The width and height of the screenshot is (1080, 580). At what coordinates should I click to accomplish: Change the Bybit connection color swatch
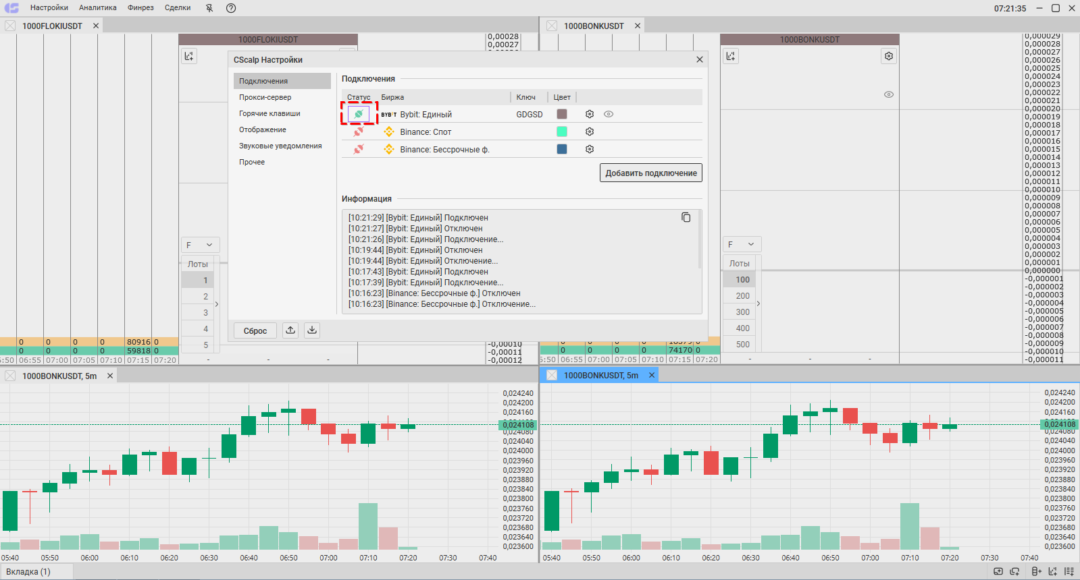(x=562, y=114)
